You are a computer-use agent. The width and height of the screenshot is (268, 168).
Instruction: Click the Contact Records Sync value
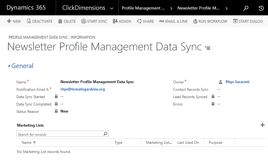219,89
